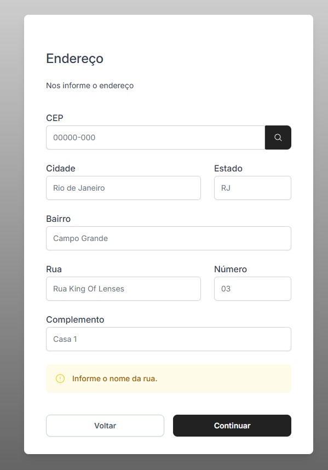Select the Rua input field
Viewport: 328px width, 470px height.
pos(123,289)
